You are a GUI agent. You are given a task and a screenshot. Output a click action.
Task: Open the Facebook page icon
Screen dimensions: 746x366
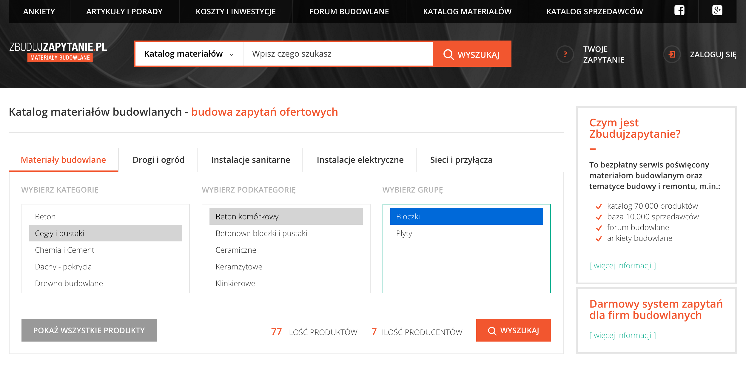tap(679, 11)
